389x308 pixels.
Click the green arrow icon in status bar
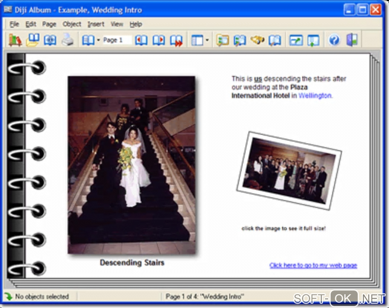coord(8,296)
